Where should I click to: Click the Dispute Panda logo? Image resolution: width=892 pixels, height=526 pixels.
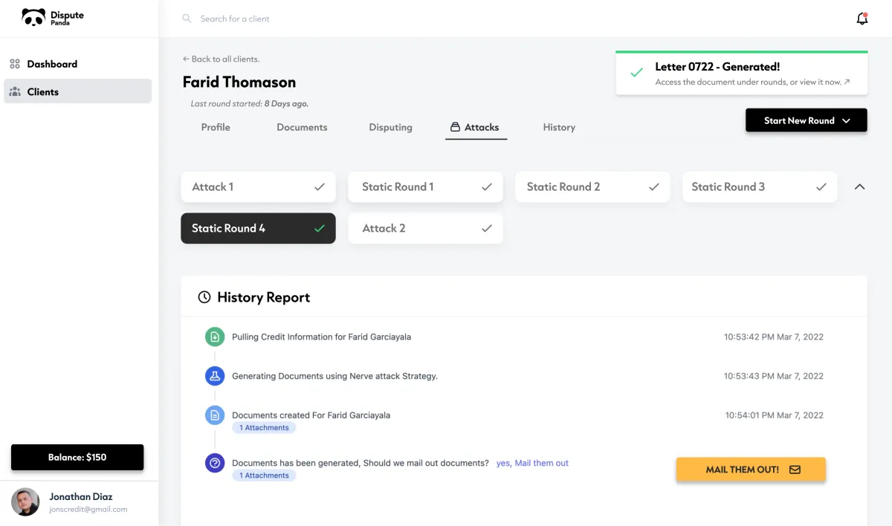click(53, 18)
